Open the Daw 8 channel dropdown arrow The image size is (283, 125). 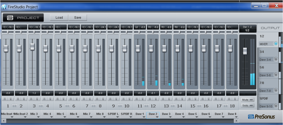pos(236,117)
